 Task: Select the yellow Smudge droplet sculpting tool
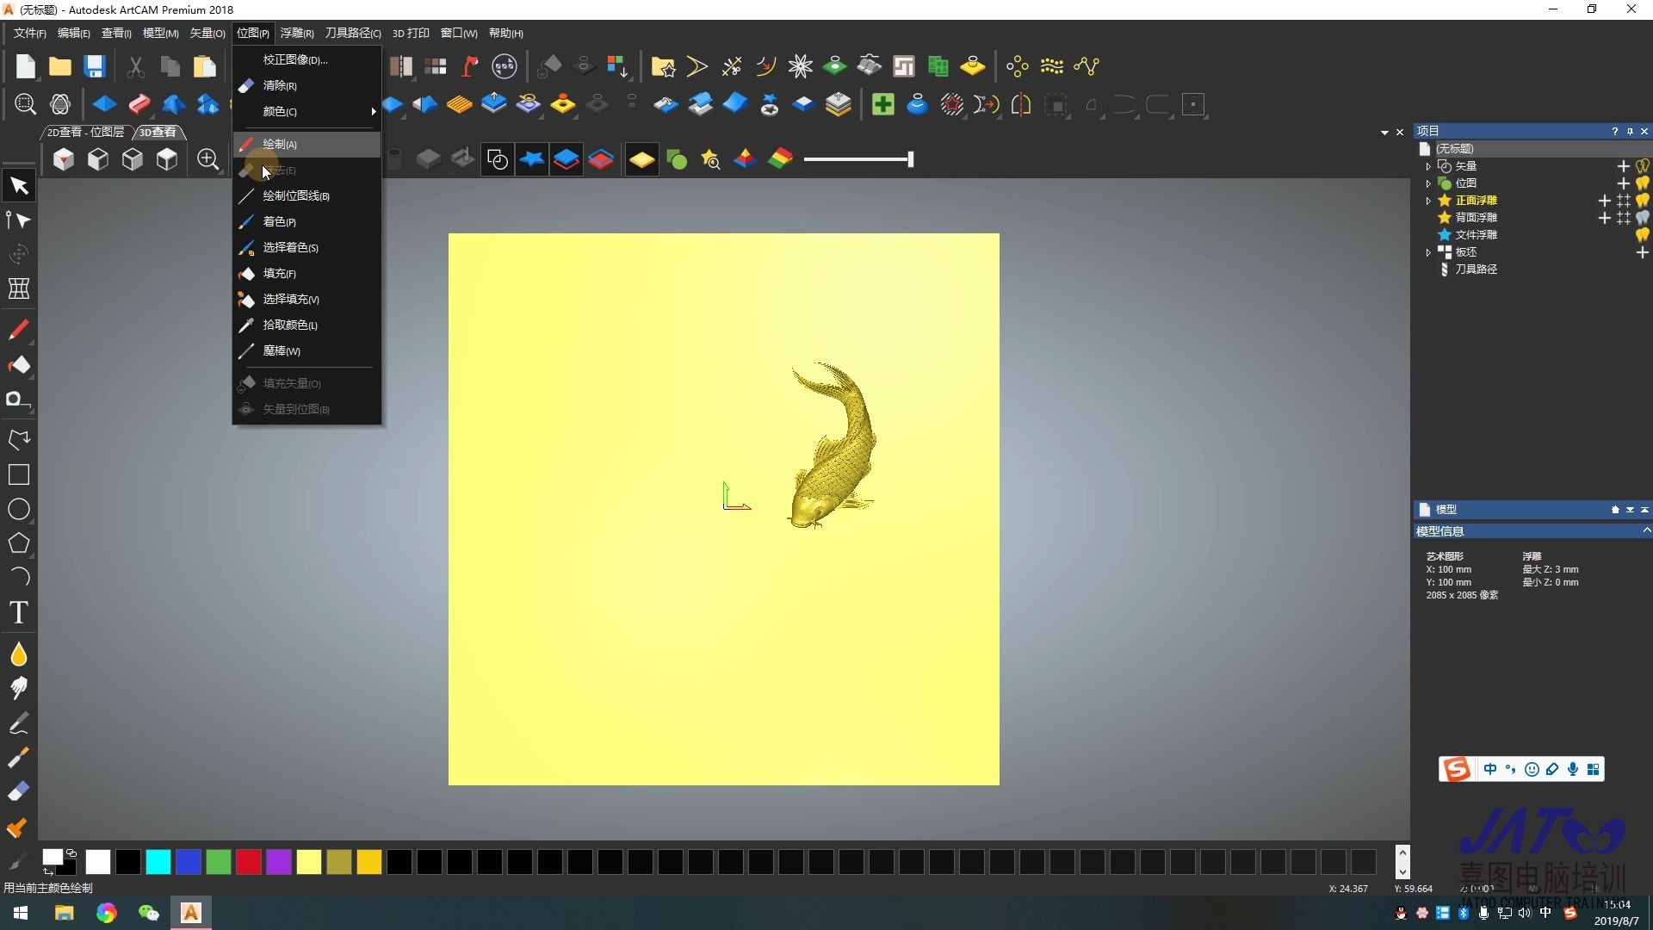pos(19,654)
